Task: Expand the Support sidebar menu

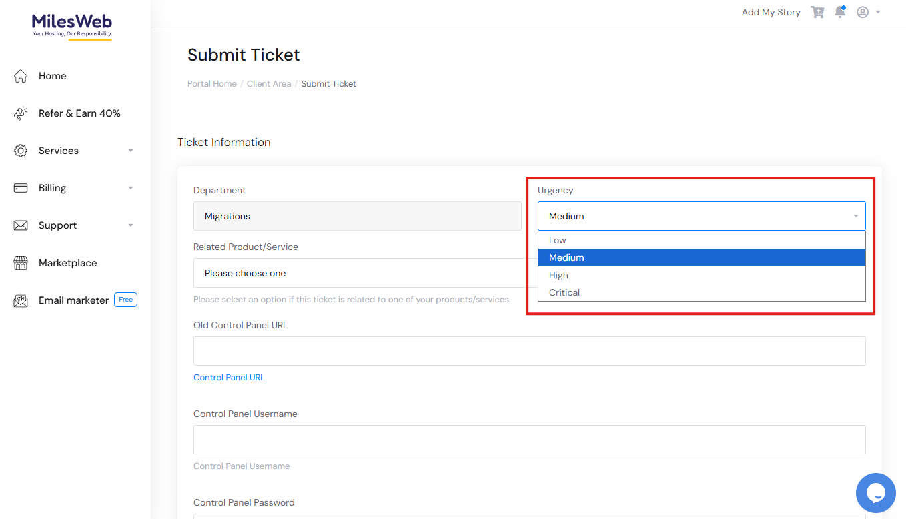Action: (x=73, y=225)
